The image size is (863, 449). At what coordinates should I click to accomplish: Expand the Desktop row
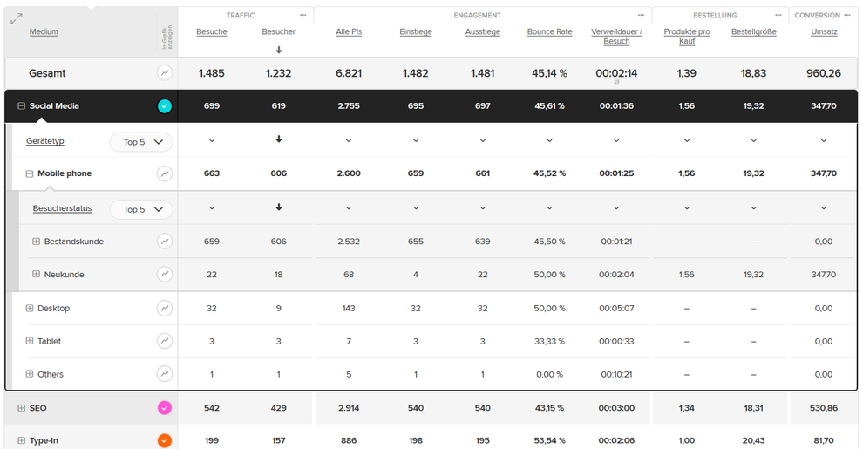coord(30,308)
